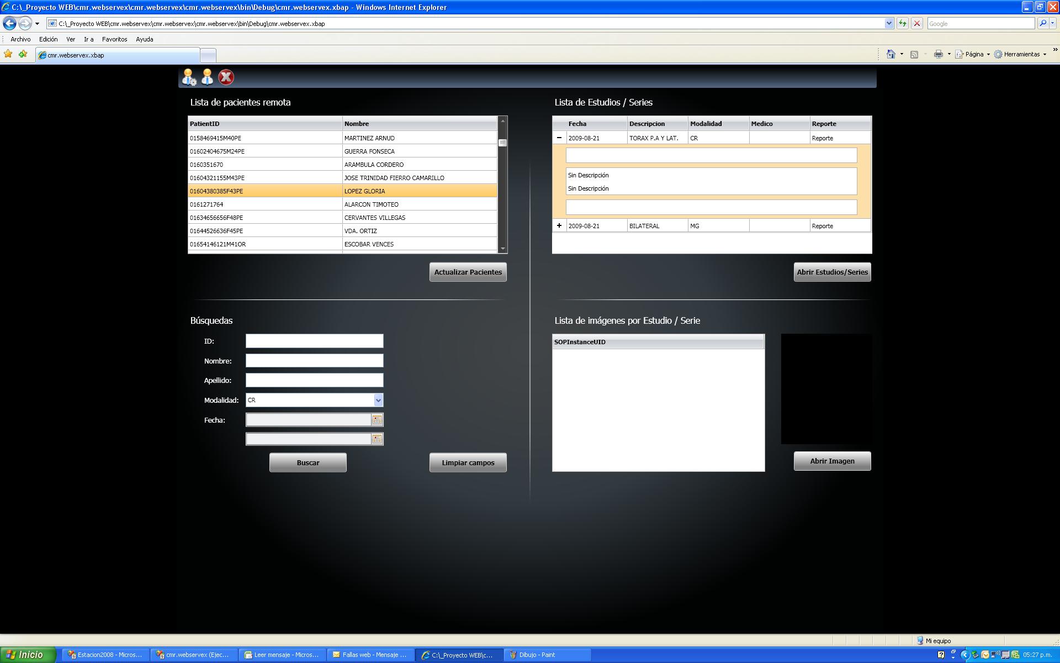Open calendar picker for second Fecha field
The height and width of the screenshot is (663, 1060).
(377, 439)
